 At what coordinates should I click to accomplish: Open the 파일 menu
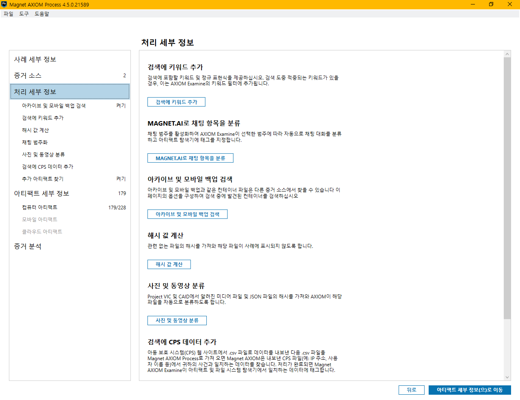8,14
